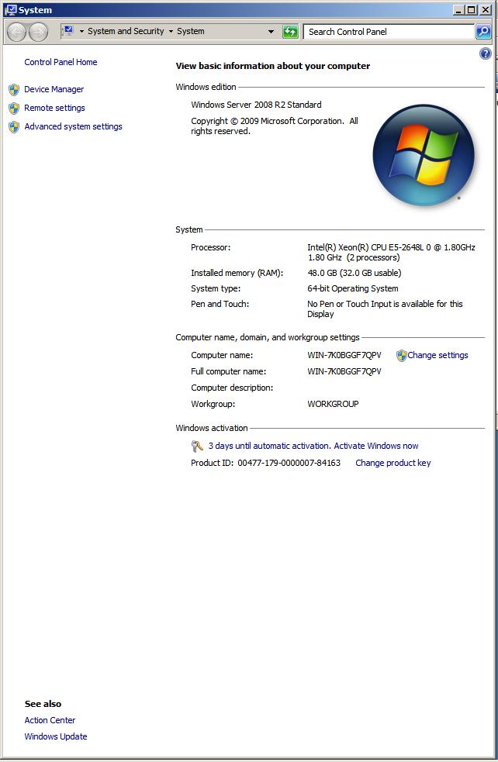Open Remote settings link
The height and width of the screenshot is (762, 498).
tap(54, 108)
